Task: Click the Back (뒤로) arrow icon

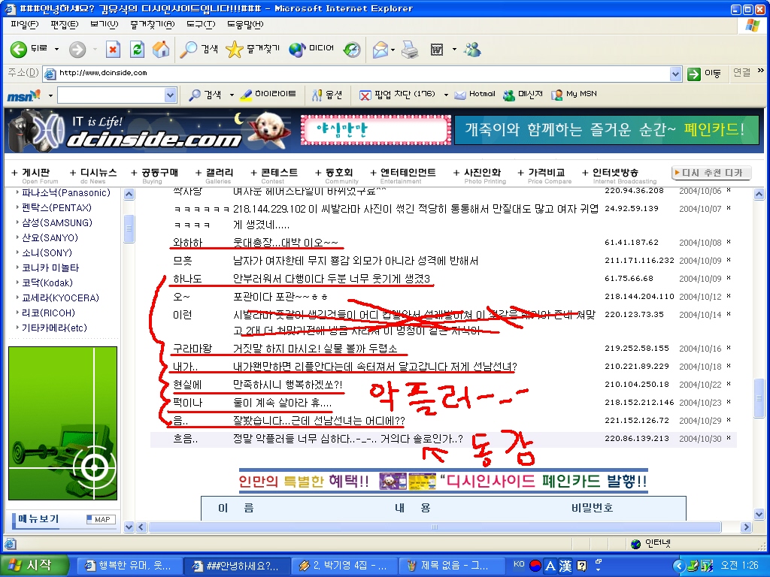Action: [x=19, y=49]
